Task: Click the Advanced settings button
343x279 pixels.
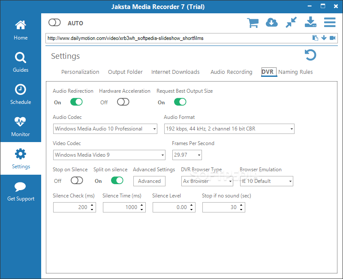Action: [149, 181]
